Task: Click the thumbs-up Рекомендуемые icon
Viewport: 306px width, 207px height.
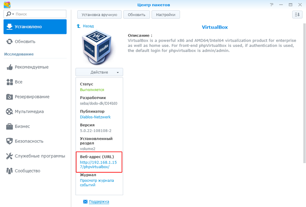Action: click(10, 67)
